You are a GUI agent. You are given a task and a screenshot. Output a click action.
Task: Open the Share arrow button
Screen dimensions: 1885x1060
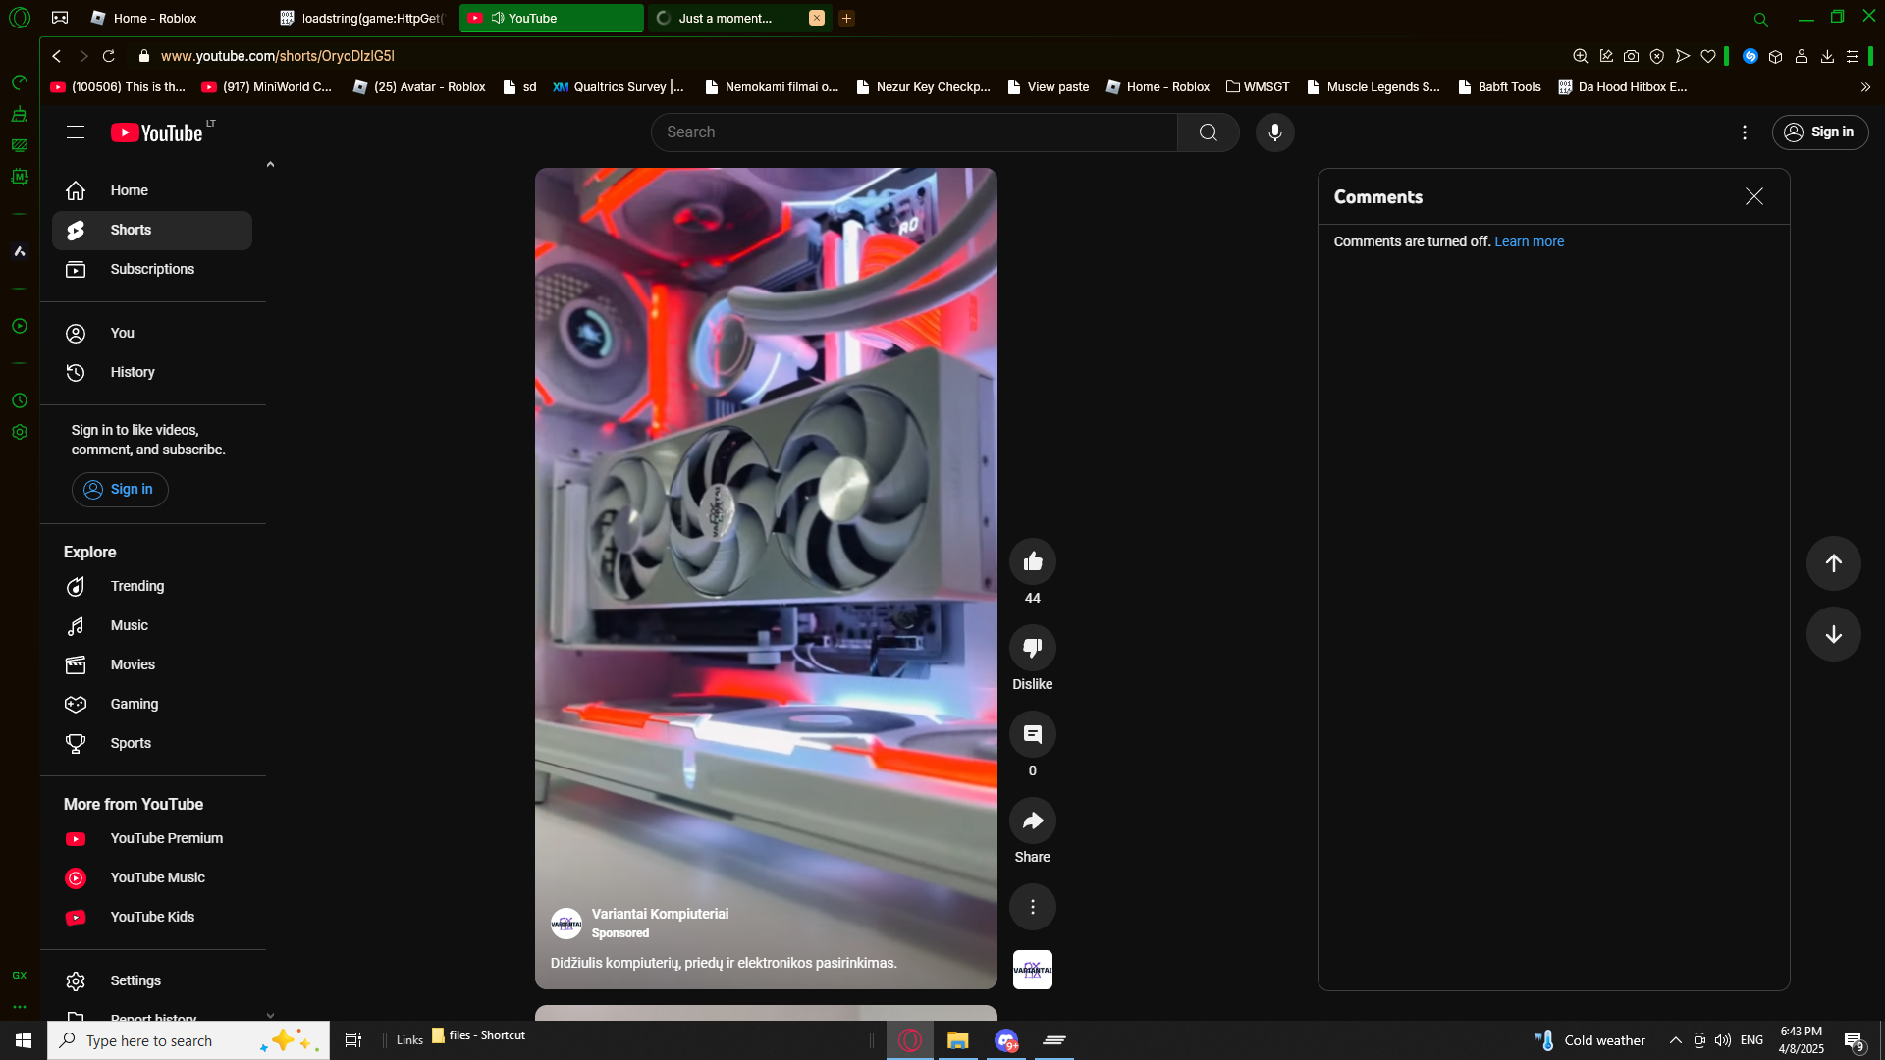(x=1032, y=821)
